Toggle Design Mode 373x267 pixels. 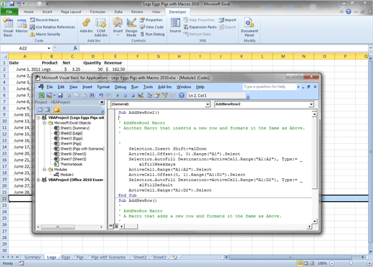pos(131,28)
